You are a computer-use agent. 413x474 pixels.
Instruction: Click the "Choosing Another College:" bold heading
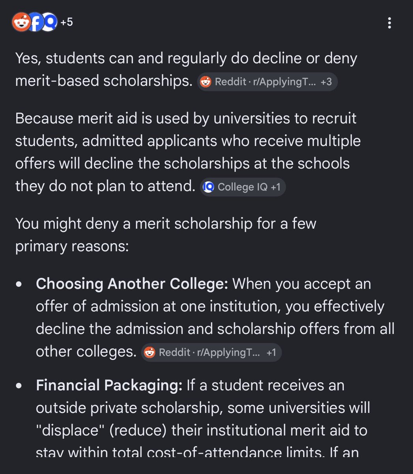(132, 284)
